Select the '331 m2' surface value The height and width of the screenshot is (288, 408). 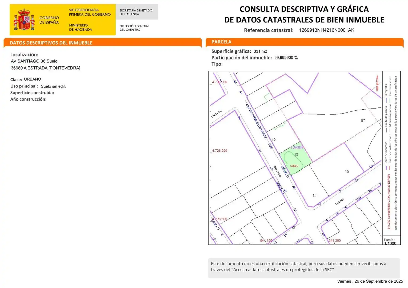tap(260, 51)
